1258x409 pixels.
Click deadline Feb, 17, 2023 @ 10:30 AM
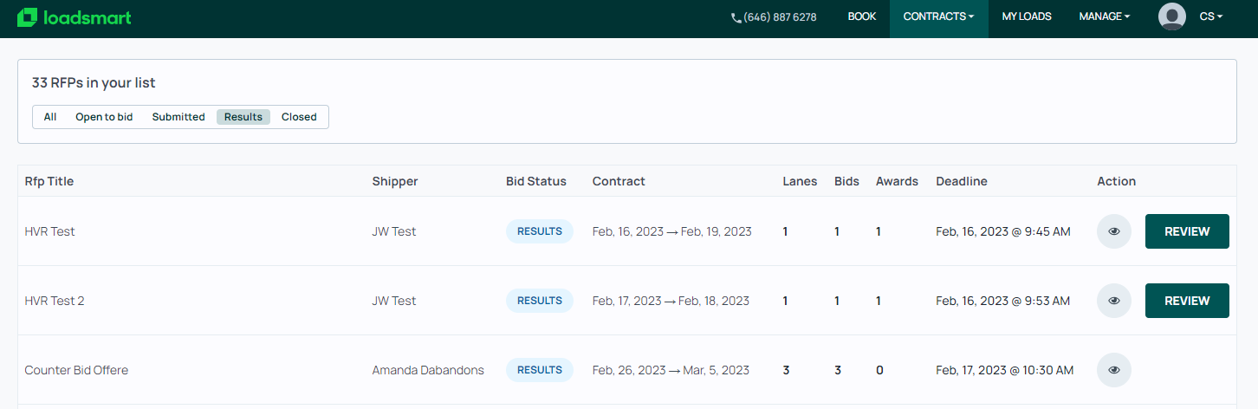coord(1005,370)
